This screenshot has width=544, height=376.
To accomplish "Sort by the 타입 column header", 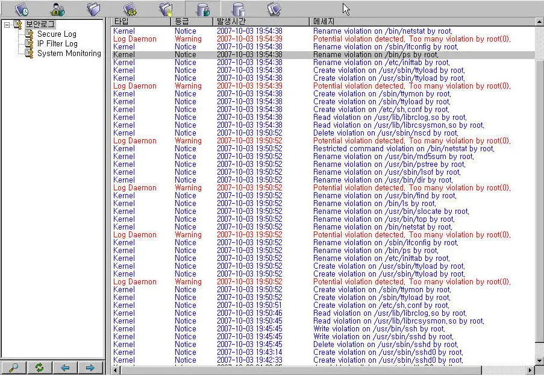I will coord(122,22).
